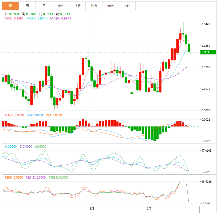Click the isolated small green candle below 0.9179
The image size is (219, 217).
[132, 93]
